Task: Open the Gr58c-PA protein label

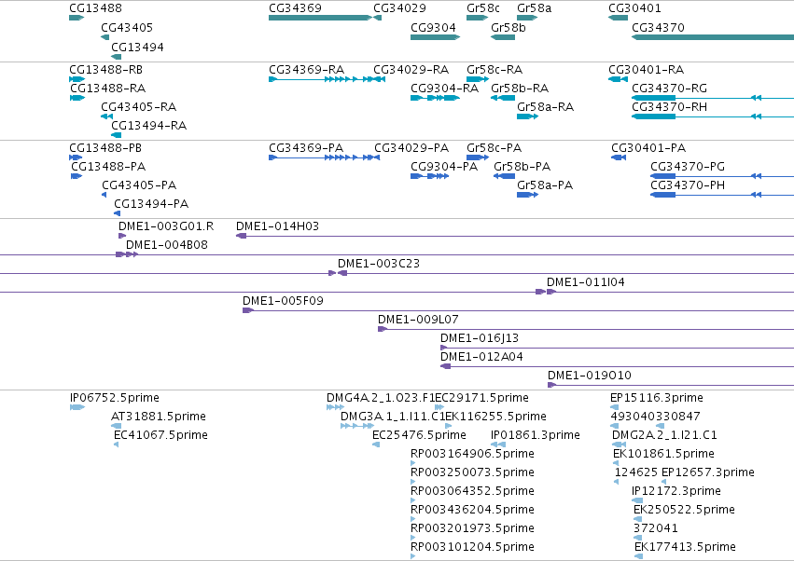Action: tap(494, 148)
